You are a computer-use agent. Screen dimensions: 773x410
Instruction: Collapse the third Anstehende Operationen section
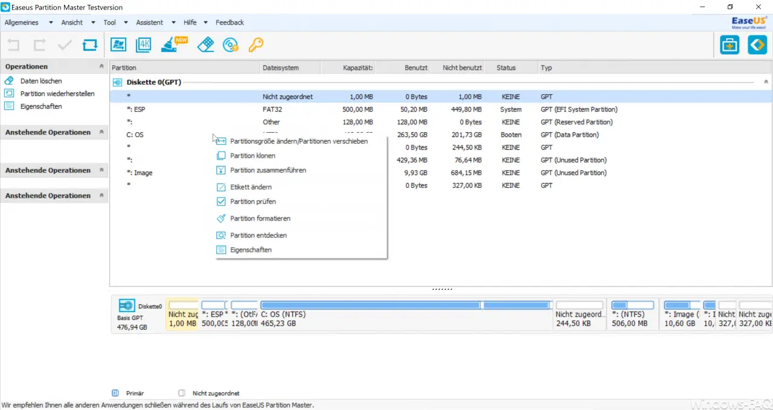(101, 196)
